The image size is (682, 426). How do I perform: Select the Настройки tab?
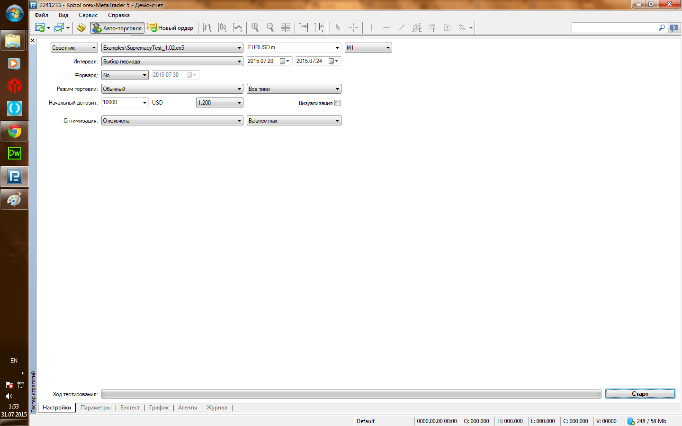point(57,408)
